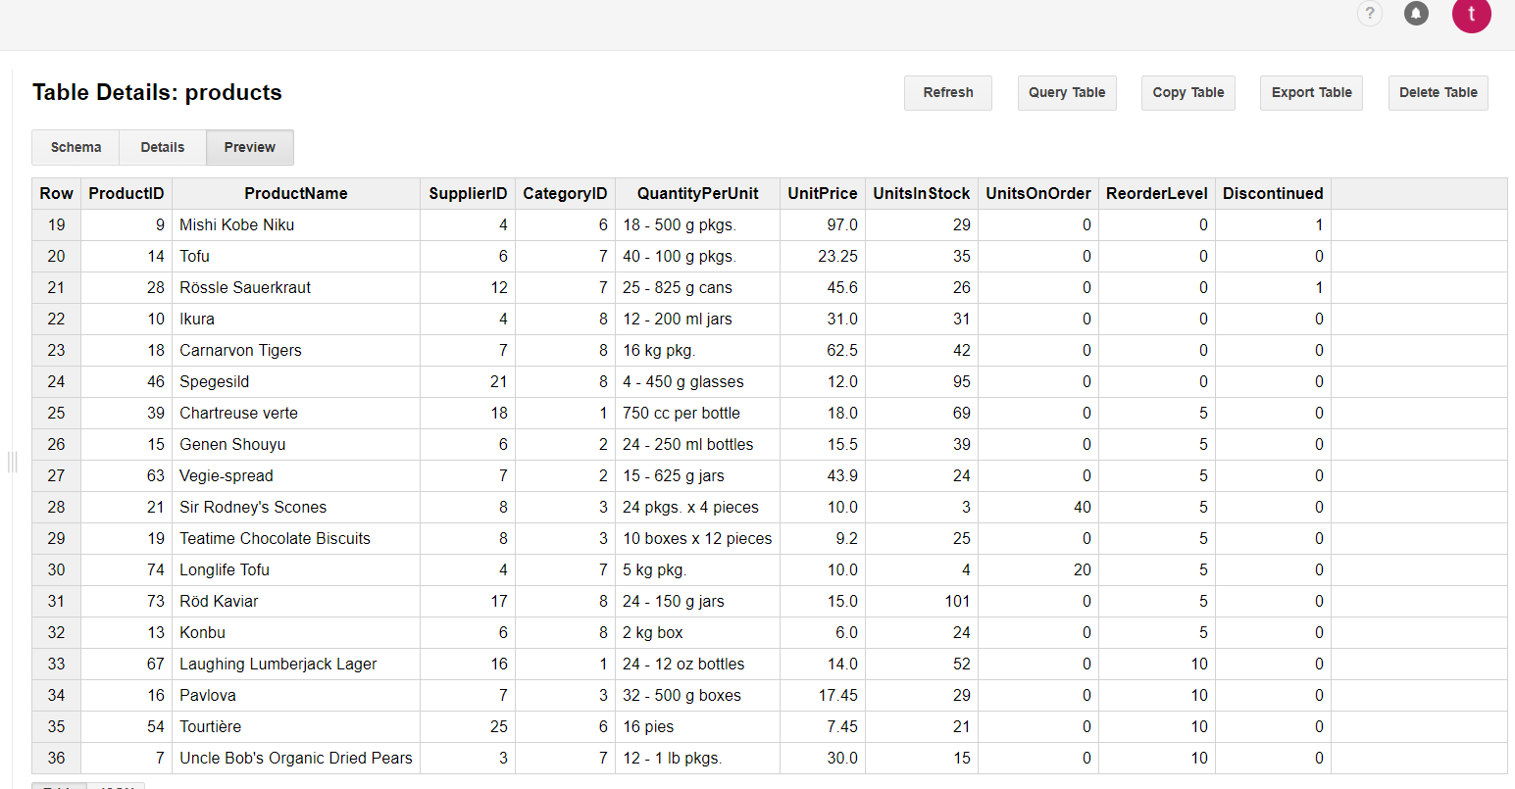This screenshot has height=789, width=1515.
Task: Click the Discontinued column header
Action: [x=1272, y=193]
